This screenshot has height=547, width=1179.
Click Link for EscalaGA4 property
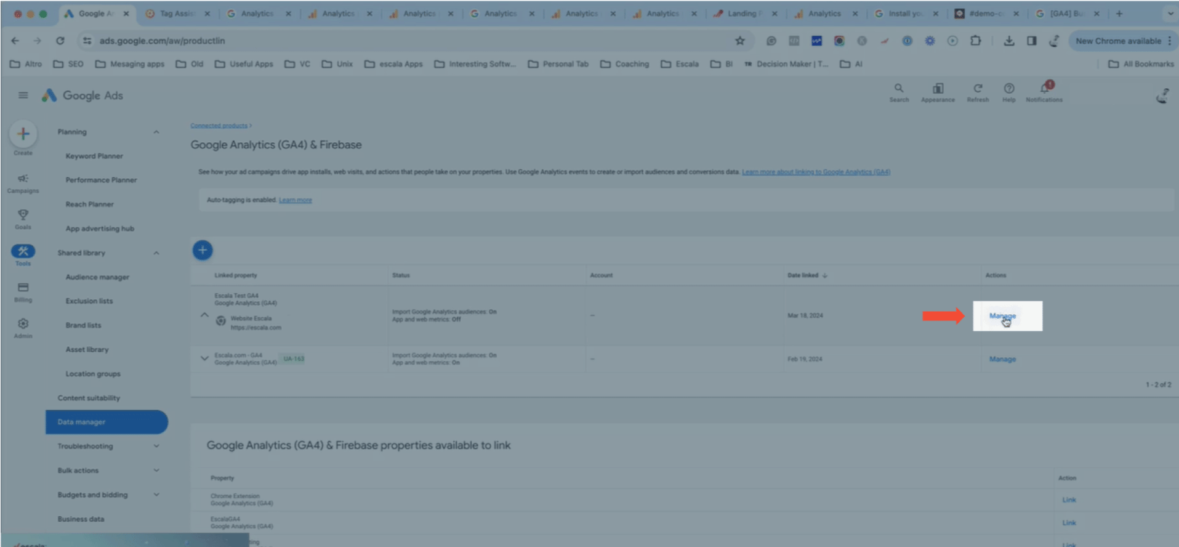coord(1069,523)
